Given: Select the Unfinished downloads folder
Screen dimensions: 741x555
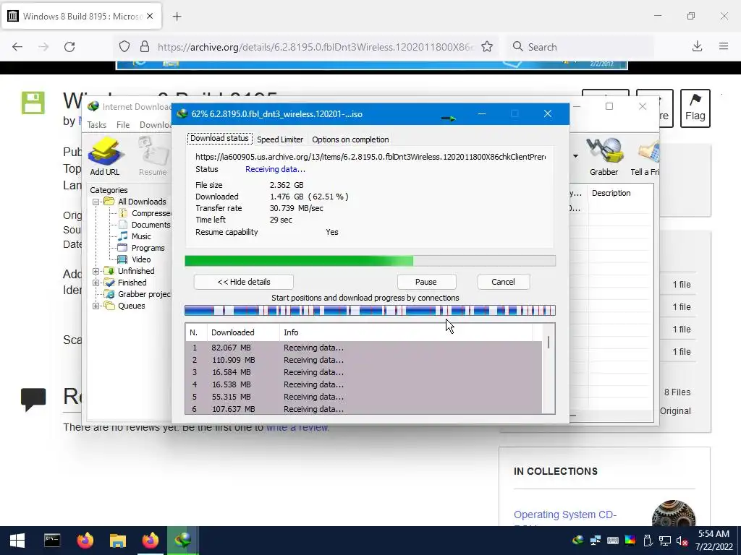Looking at the screenshot, I should coord(129,271).
